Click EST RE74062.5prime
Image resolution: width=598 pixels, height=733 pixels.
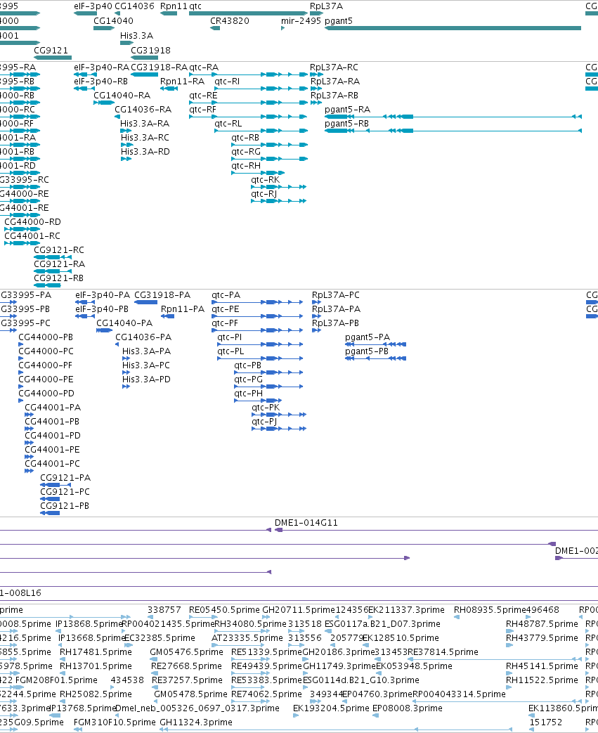266,694
